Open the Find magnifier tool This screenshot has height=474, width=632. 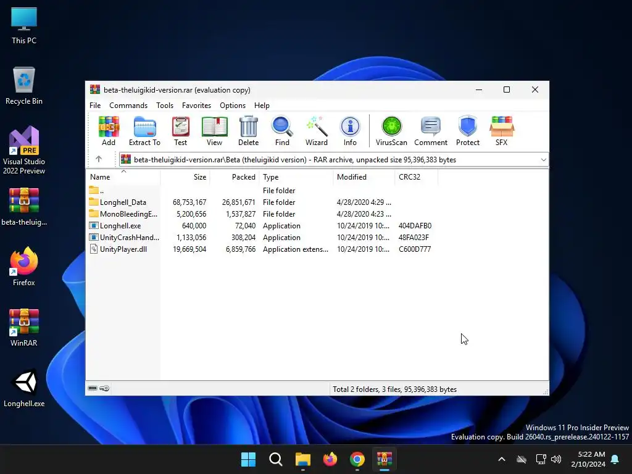[282, 131]
